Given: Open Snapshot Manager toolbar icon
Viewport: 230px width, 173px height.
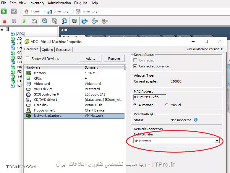Looking at the screenshot, I should 64,21.
